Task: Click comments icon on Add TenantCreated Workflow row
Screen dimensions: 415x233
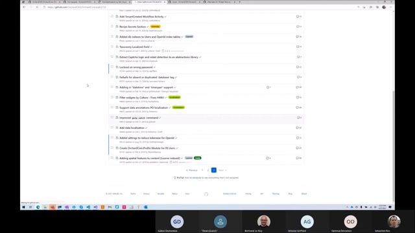Action: 299,16
